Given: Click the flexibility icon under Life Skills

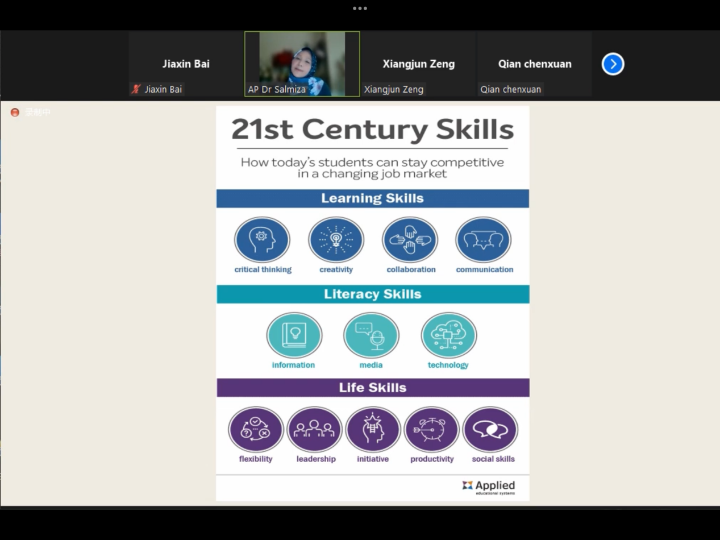Looking at the screenshot, I should (256, 430).
